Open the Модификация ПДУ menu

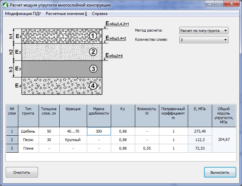[23, 14]
